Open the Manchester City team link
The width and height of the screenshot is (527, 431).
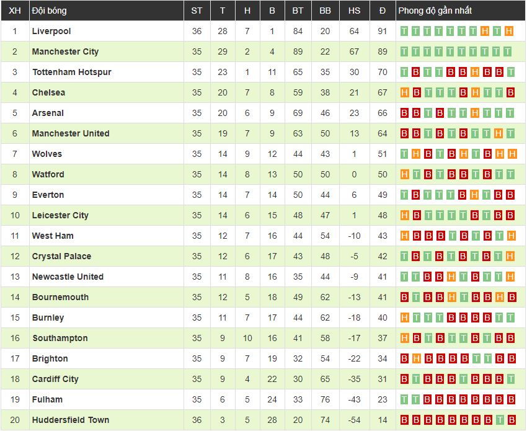click(x=65, y=51)
